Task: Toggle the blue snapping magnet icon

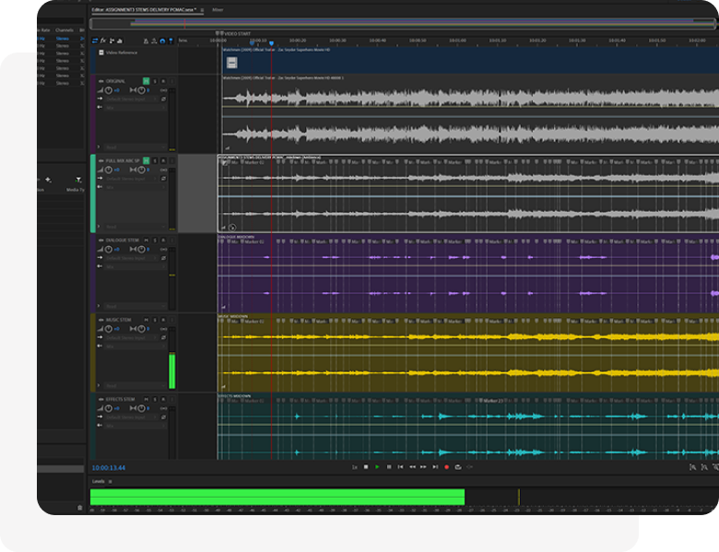Action: [162, 41]
